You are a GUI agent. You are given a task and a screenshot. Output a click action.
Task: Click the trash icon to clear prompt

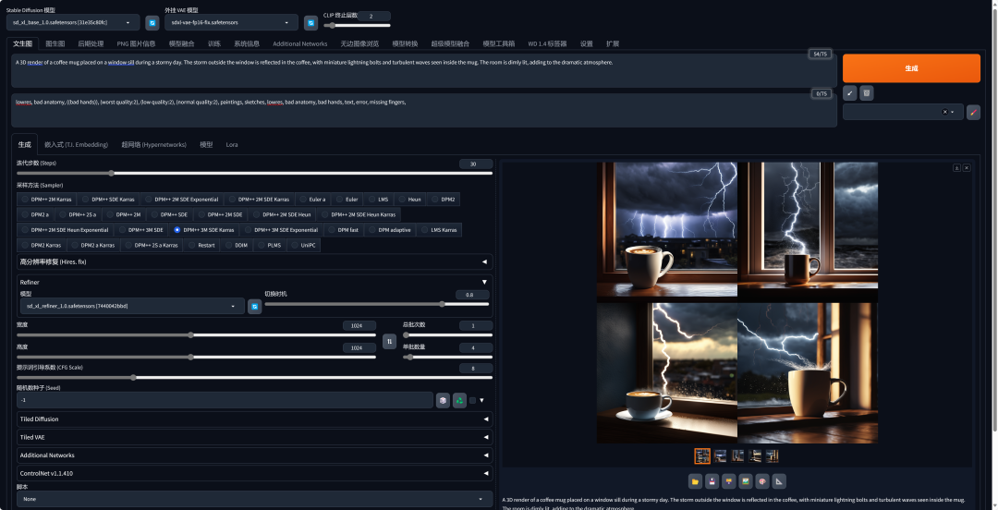click(866, 92)
